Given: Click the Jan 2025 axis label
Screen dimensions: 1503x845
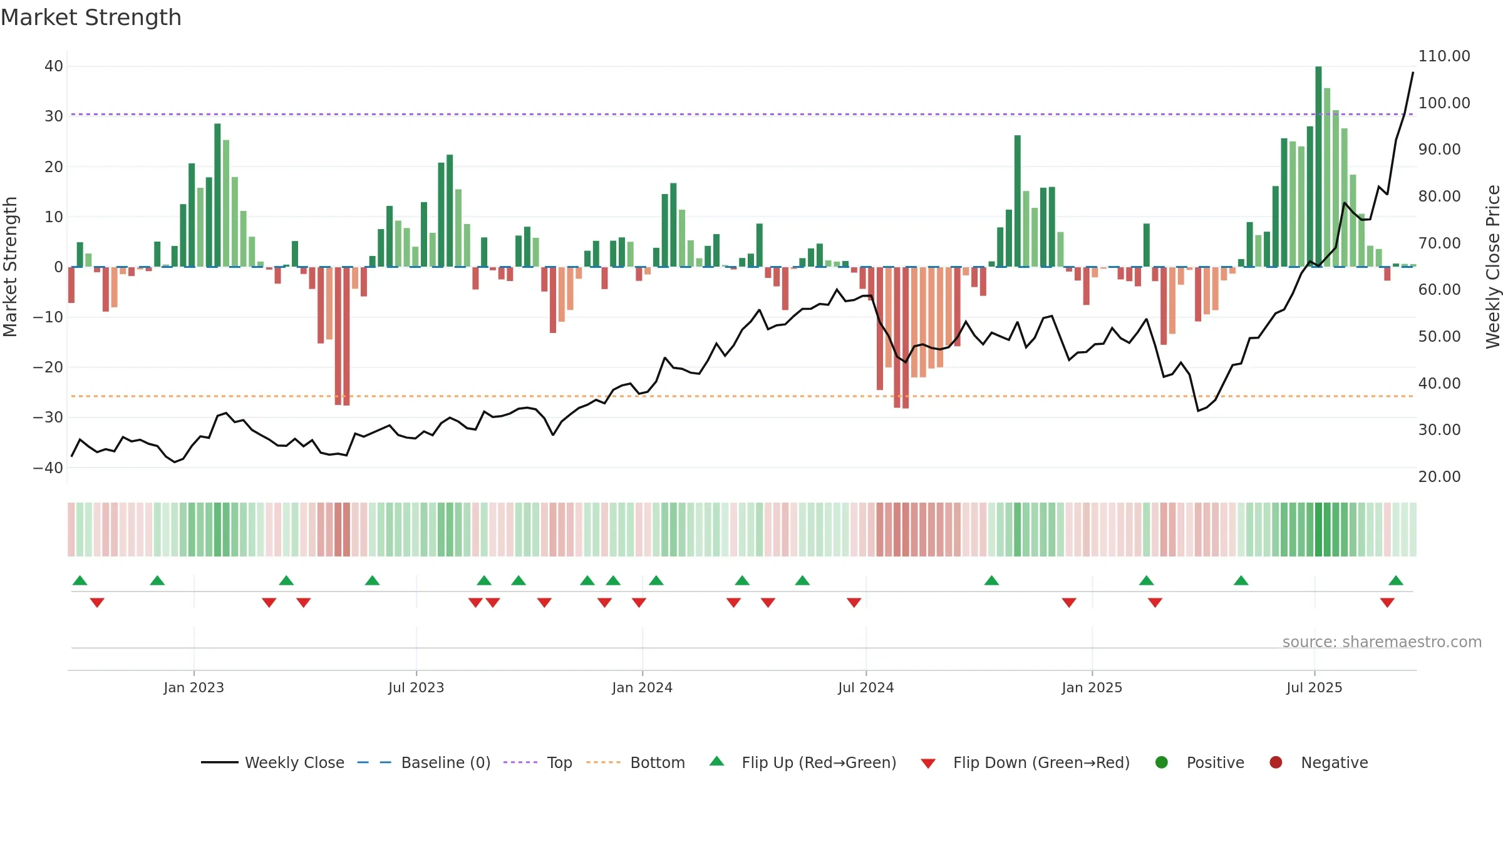Looking at the screenshot, I should pos(1092,687).
